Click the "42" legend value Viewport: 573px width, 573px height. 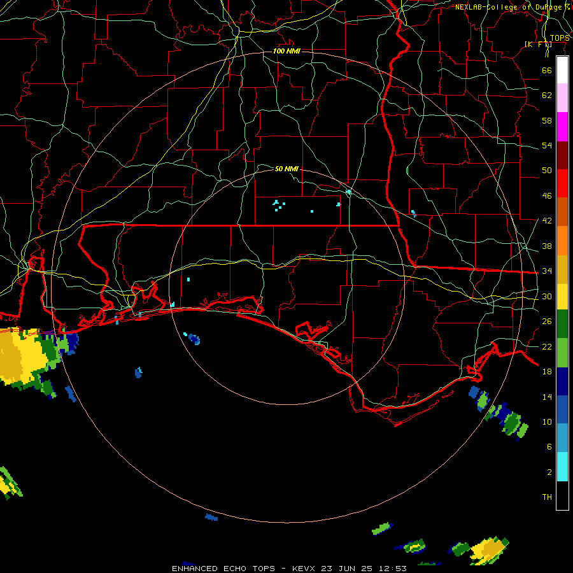pyautogui.click(x=547, y=221)
